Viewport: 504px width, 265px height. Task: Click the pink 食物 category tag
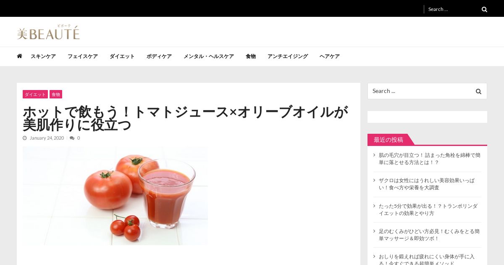pos(56,94)
